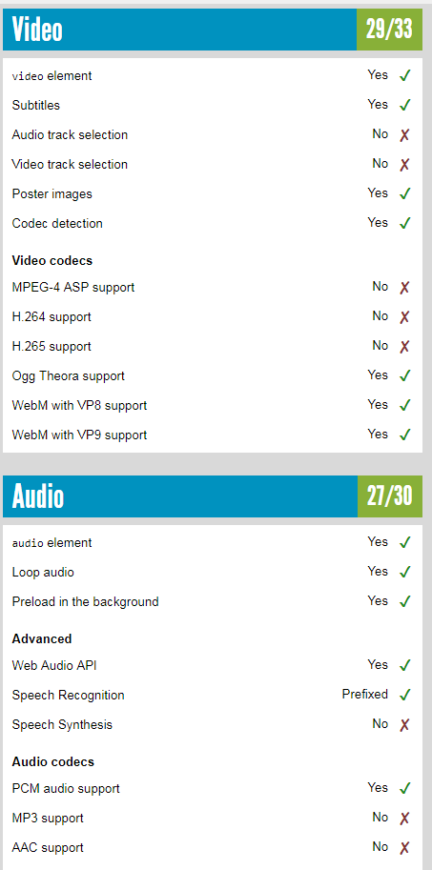Screen dimensions: 432x870
Task: Expand the Audio section header
Action: [180, 496]
